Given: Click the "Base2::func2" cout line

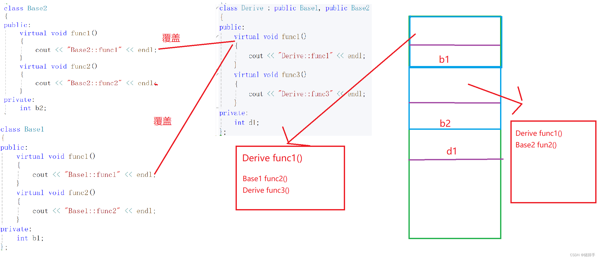Looking at the screenshot, I should [96, 83].
